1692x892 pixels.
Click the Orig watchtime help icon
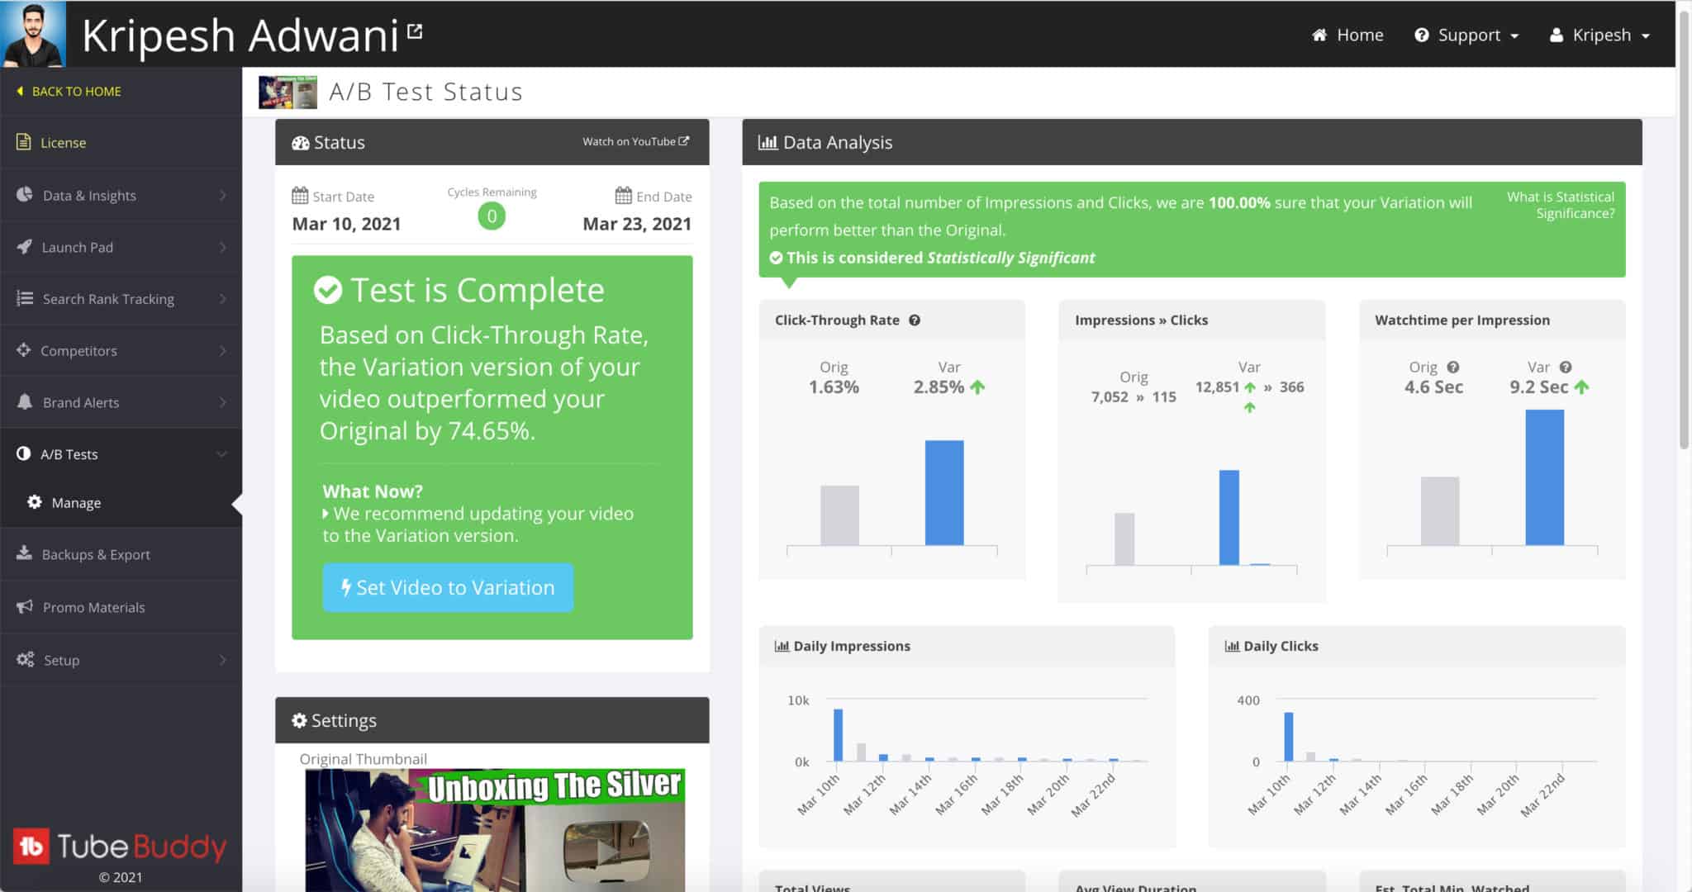point(1453,367)
